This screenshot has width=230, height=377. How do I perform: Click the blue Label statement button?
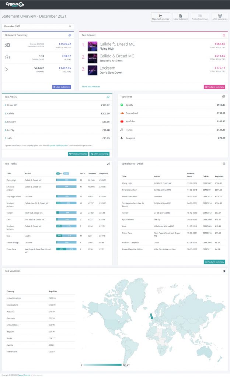[62, 87]
